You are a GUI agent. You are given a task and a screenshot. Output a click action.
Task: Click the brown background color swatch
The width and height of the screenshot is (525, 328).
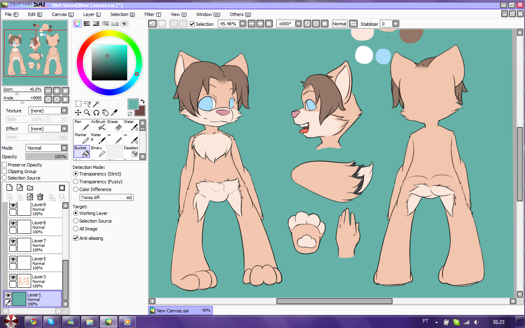[x=141, y=111]
